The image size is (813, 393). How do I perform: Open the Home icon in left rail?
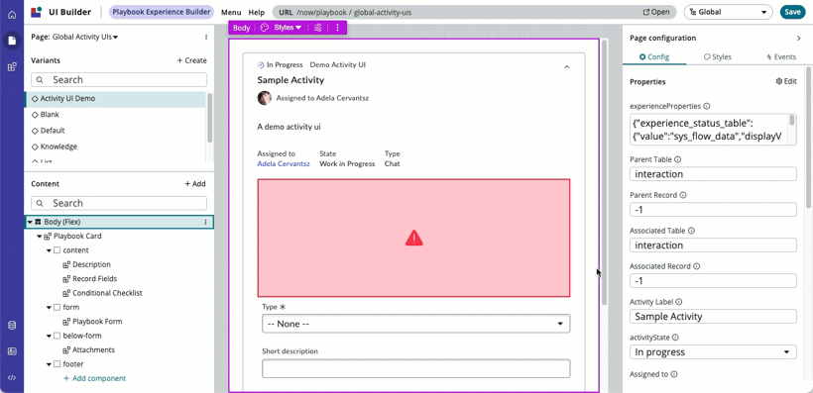point(12,15)
